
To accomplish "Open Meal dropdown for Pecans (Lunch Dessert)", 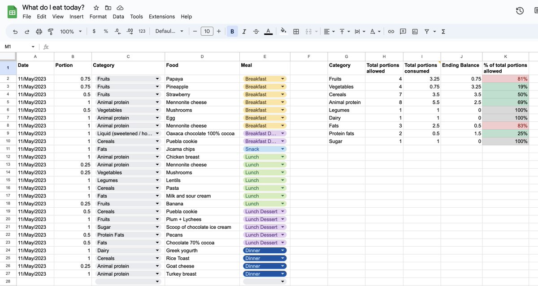I will point(282,235).
